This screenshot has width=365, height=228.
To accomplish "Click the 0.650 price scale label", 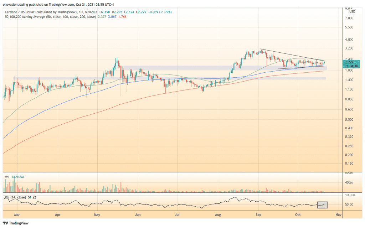I will [x=349, y=109].
